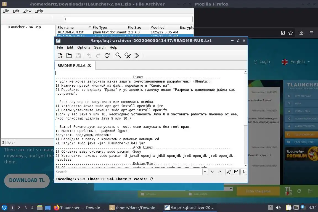Open the File menu in File Archiver
This screenshot has width=318, height=212.
pyautogui.click(x=6, y=11)
